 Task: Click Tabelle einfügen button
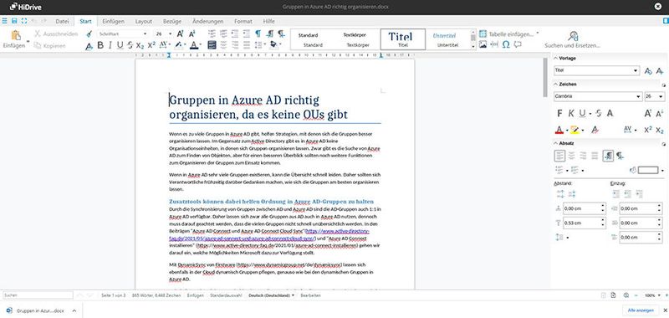click(x=506, y=33)
